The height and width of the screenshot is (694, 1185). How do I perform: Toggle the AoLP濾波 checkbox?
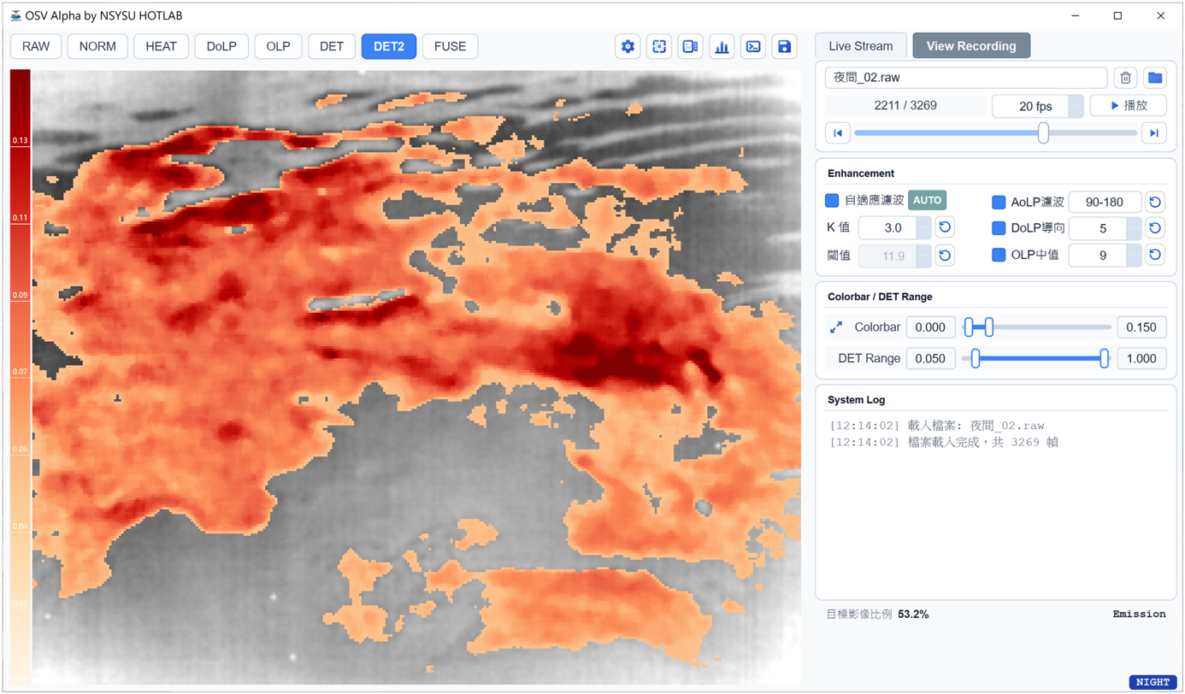click(x=999, y=203)
